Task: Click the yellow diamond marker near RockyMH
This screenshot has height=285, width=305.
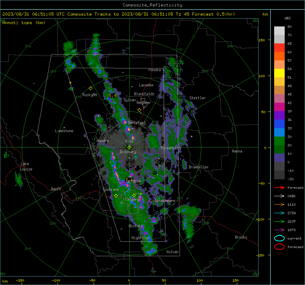Action: click(90, 88)
